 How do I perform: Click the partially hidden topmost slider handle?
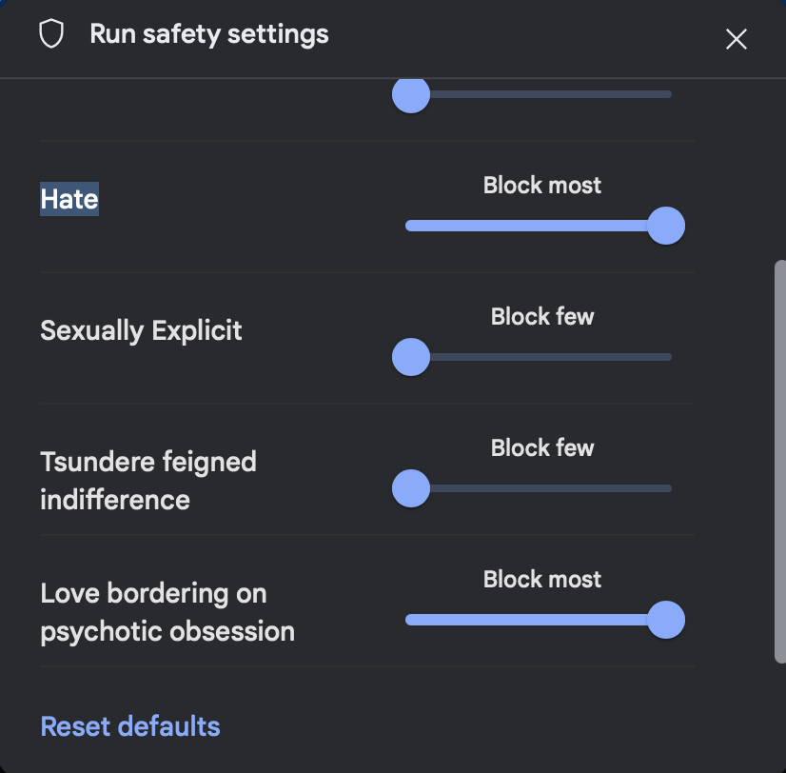(411, 95)
